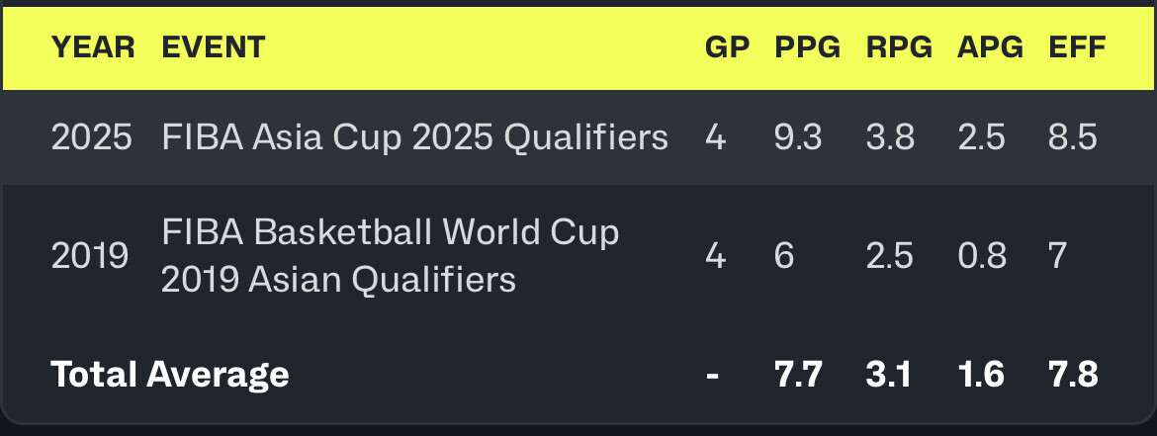Open FIBA Asia Cup 2025 Qualifiers event

tap(414, 137)
